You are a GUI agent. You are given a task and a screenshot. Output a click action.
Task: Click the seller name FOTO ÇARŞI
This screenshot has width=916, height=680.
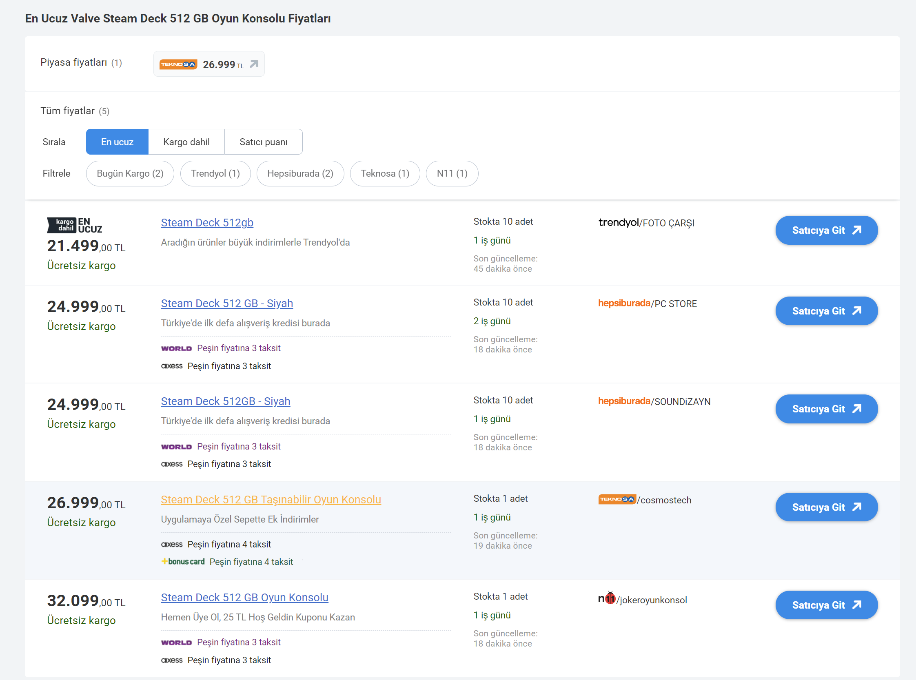tap(669, 223)
